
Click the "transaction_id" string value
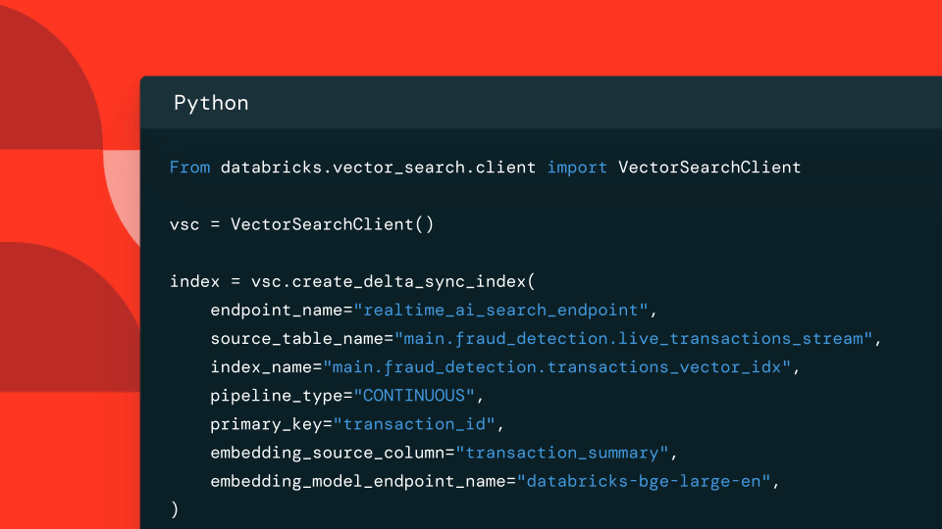point(414,424)
